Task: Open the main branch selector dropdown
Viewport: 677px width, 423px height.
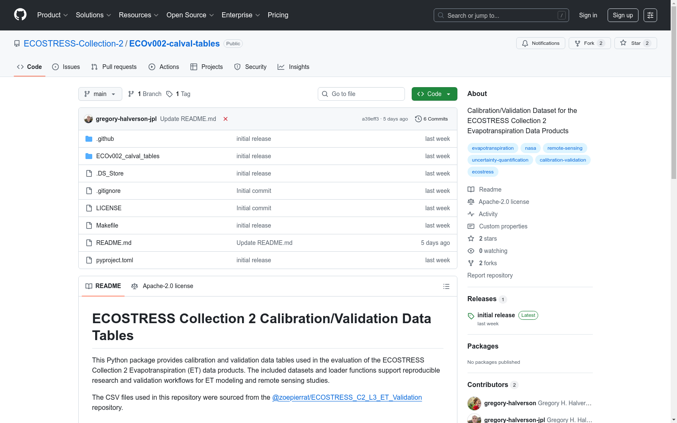Action: tap(100, 94)
